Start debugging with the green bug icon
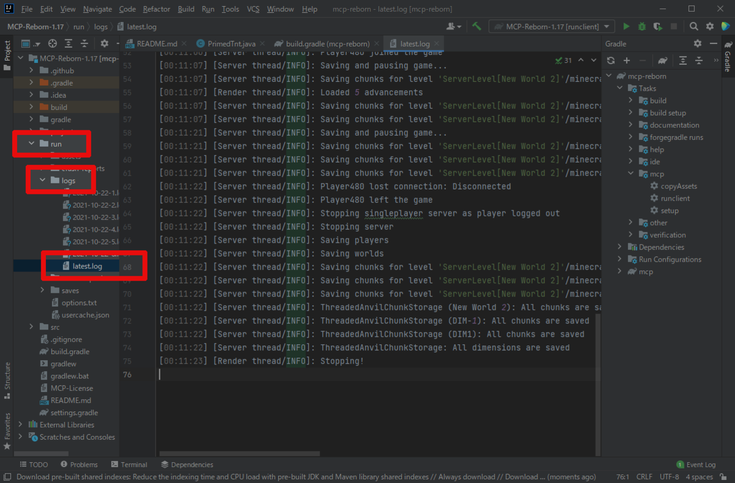 [x=642, y=26]
